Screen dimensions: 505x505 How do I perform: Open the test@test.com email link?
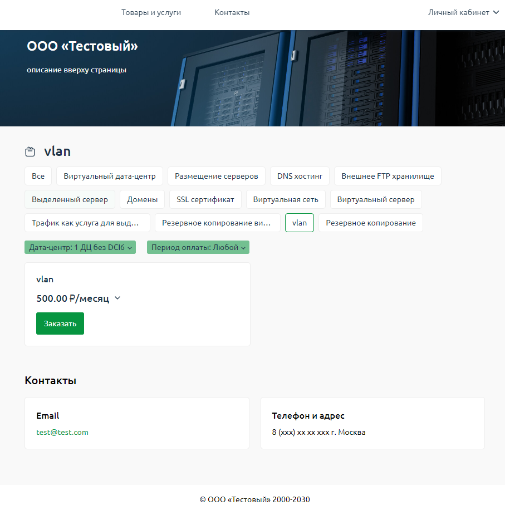click(x=62, y=432)
